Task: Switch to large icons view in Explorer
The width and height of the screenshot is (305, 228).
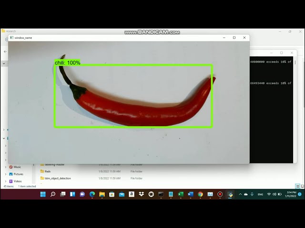Action: coord(303,186)
